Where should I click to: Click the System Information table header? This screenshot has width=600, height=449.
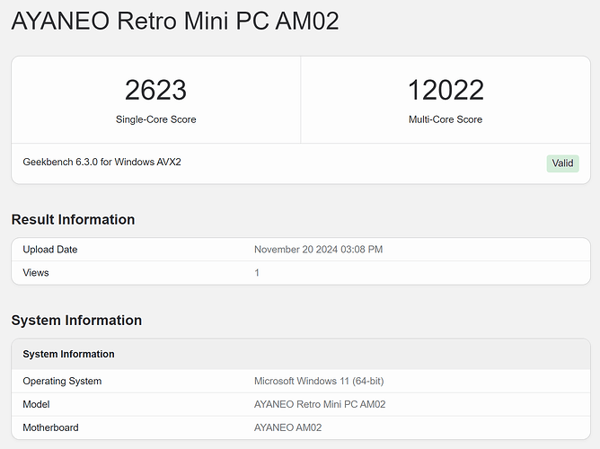(68, 354)
